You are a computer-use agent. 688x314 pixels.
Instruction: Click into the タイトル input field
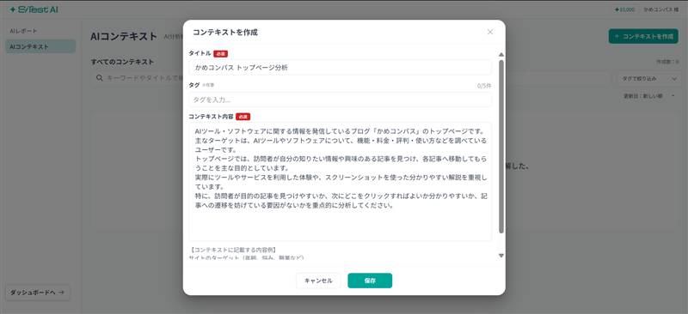pos(340,68)
